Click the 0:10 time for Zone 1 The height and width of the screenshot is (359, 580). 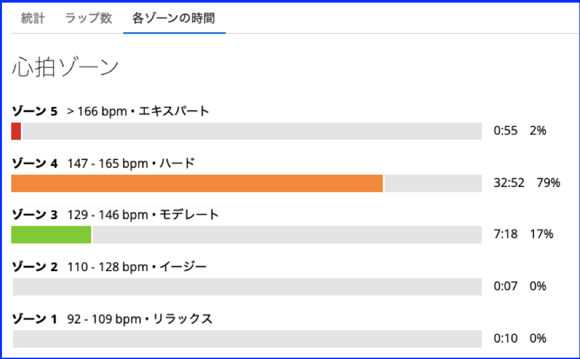(505, 339)
